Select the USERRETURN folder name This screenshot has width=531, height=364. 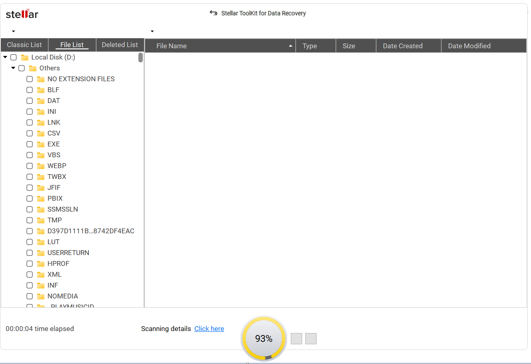pyautogui.click(x=68, y=253)
